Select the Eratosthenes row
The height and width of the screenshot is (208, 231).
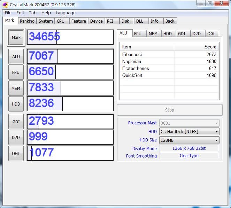(169, 68)
